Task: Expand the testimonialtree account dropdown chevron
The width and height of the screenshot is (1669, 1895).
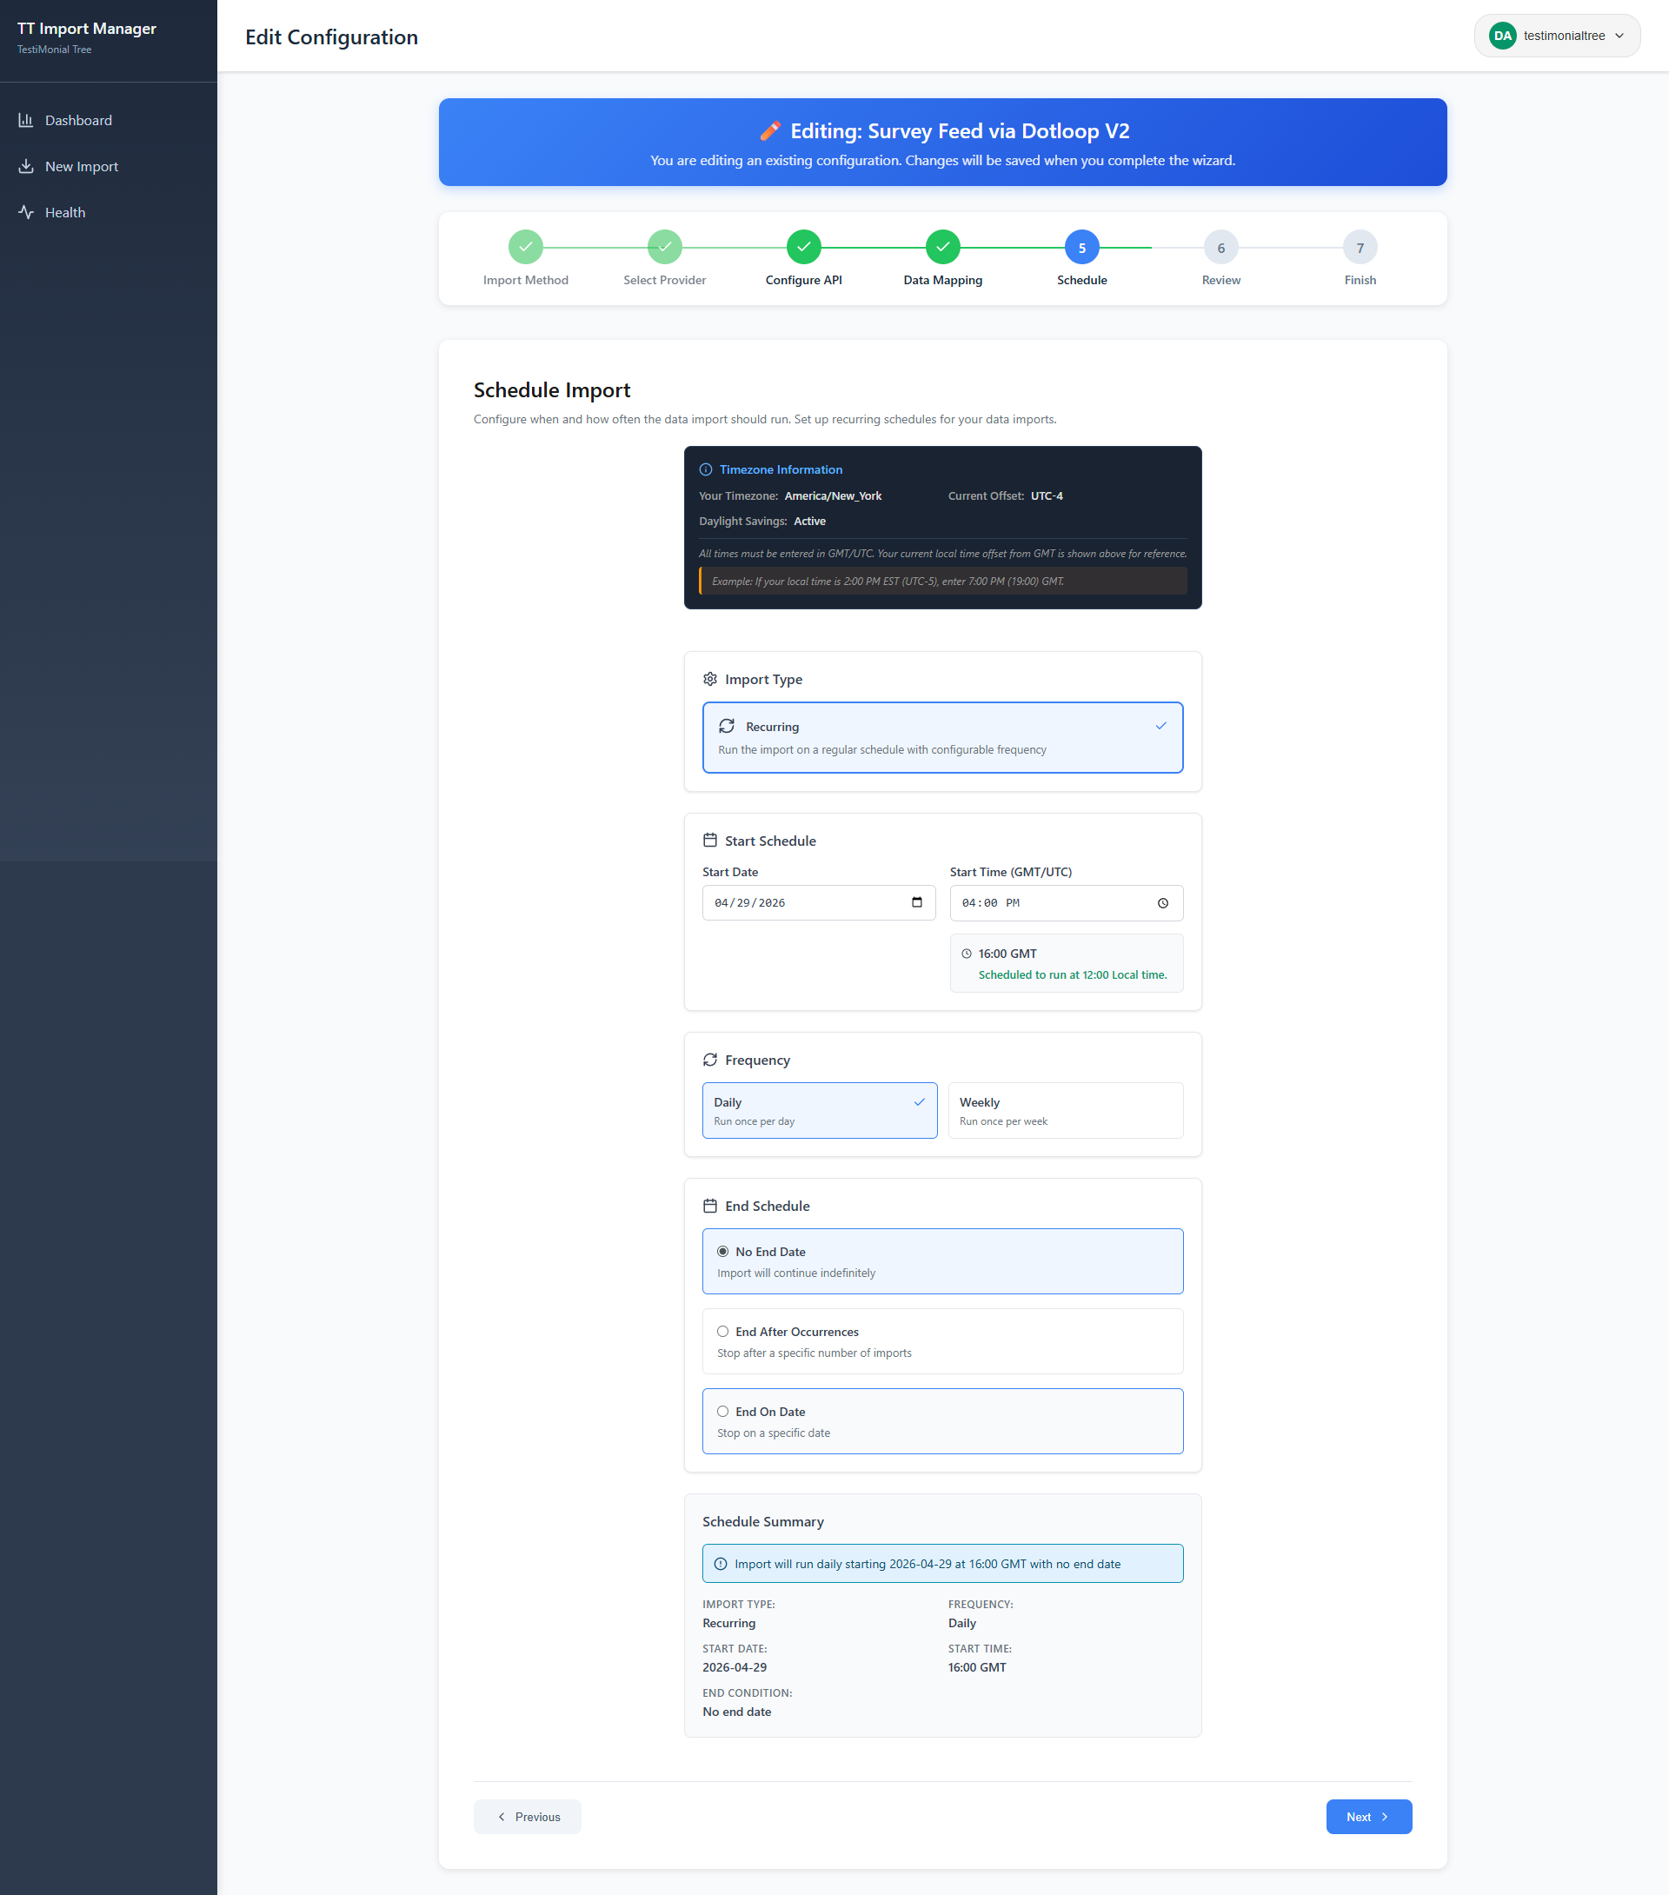Action: tap(1619, 37)
